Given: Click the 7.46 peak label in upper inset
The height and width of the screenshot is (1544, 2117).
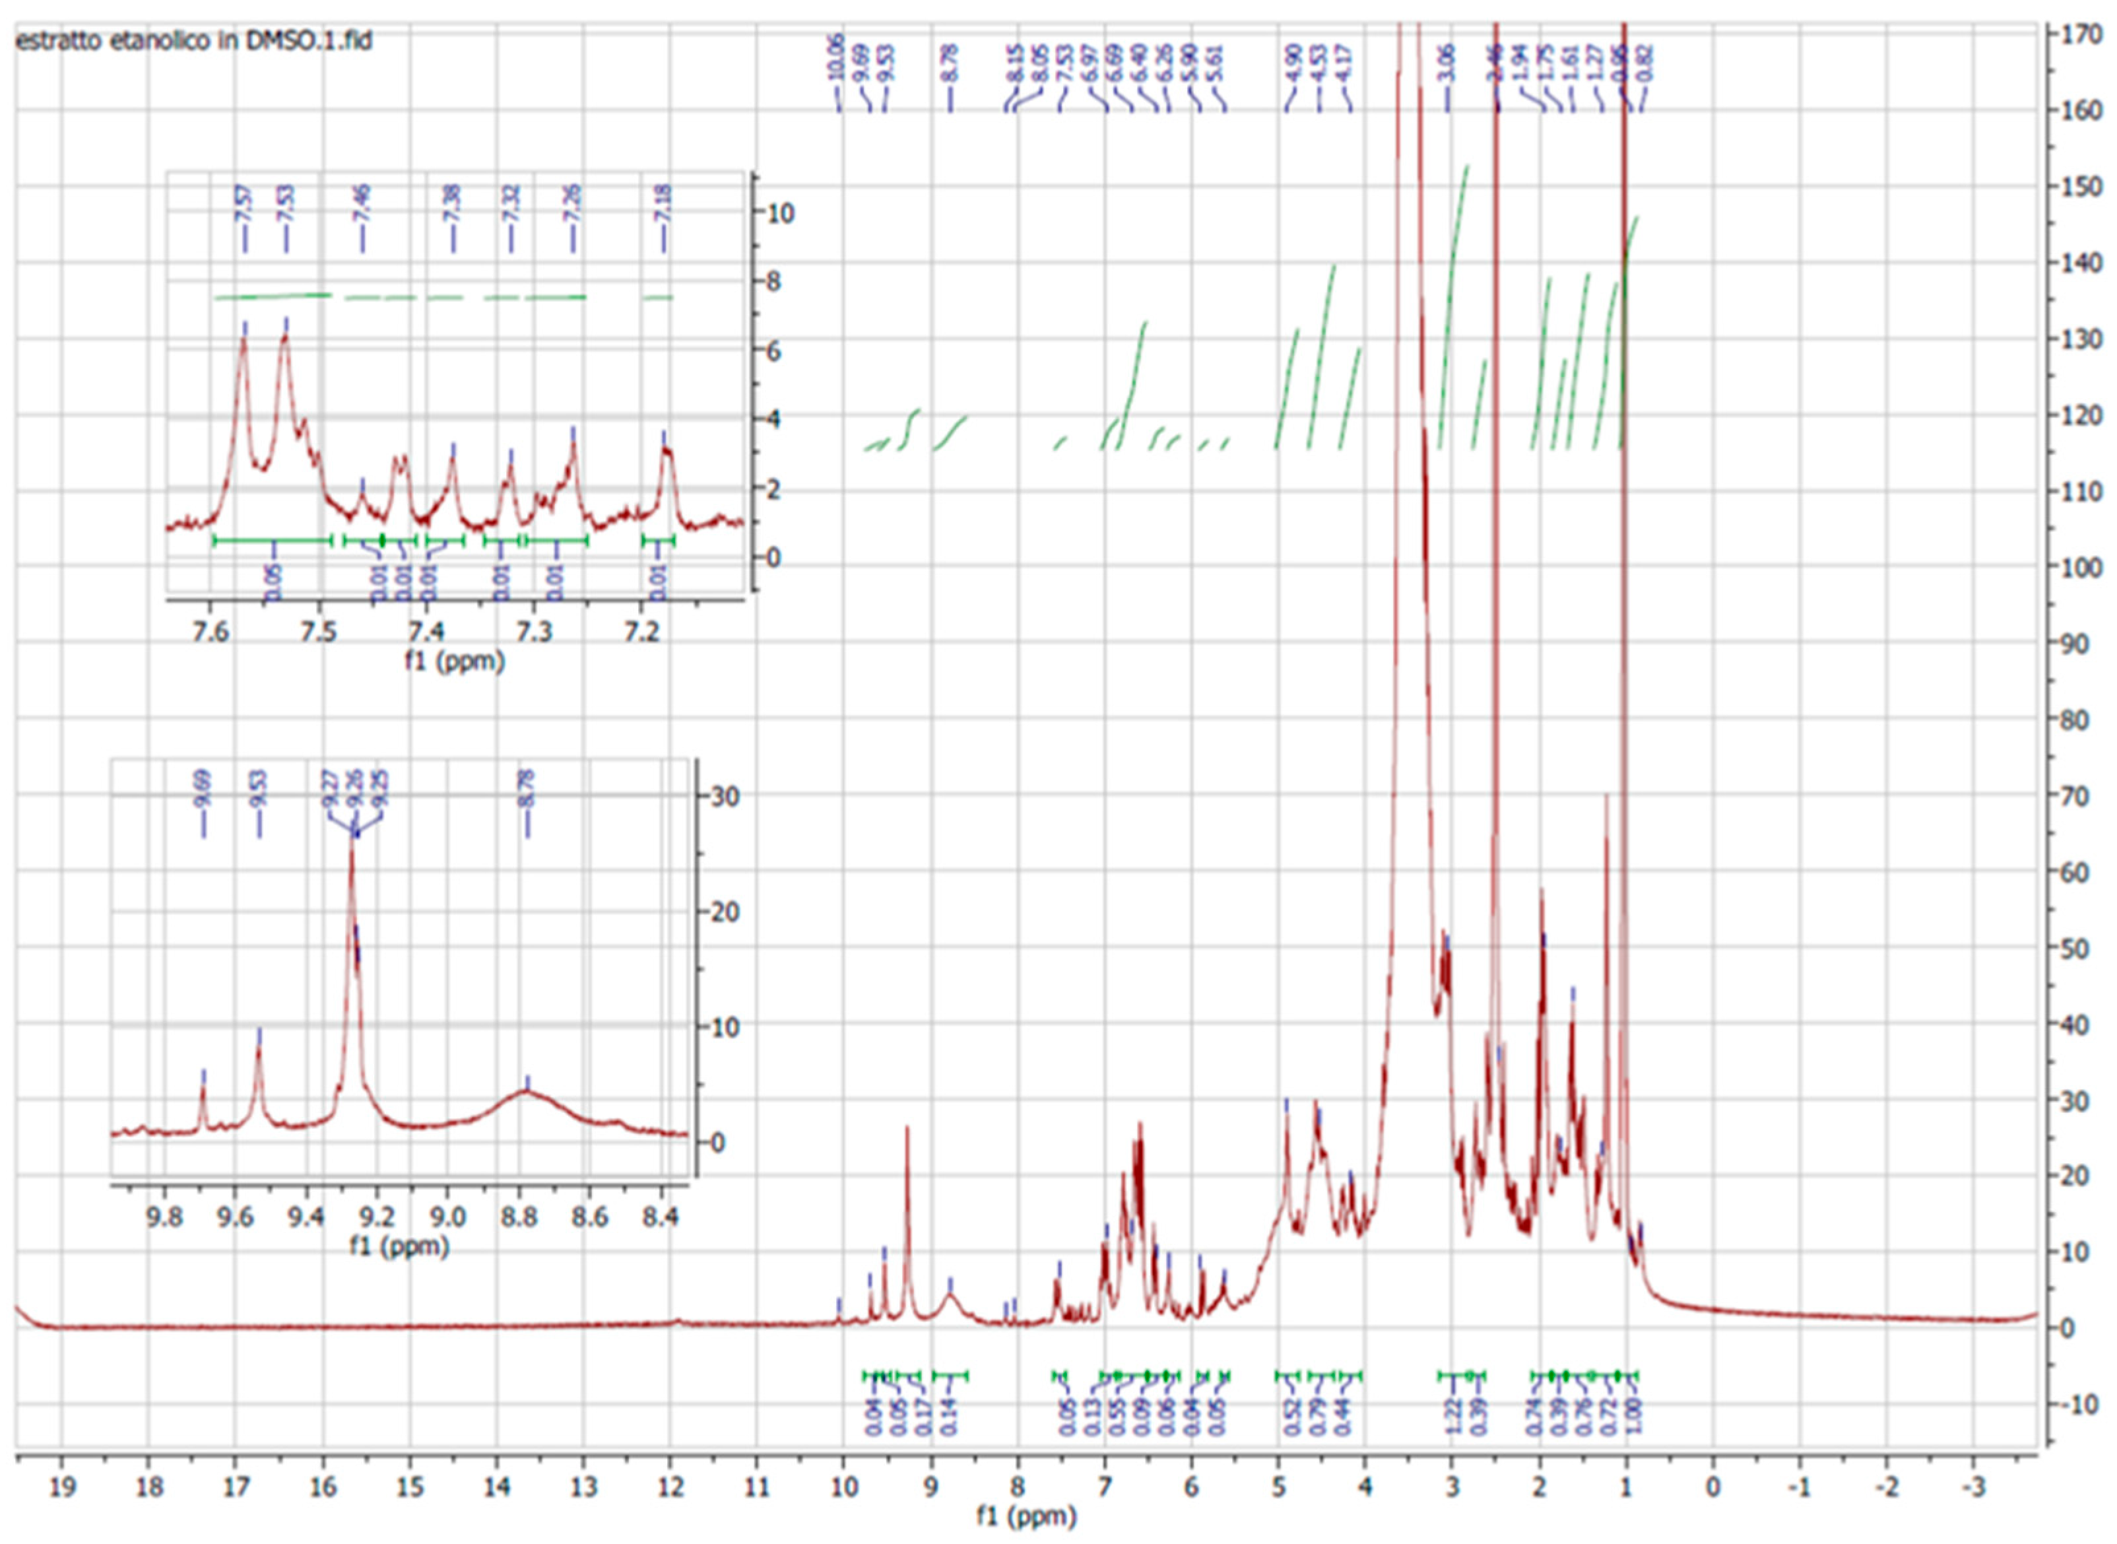Looking at the screenshot, I should pos(362,204).
